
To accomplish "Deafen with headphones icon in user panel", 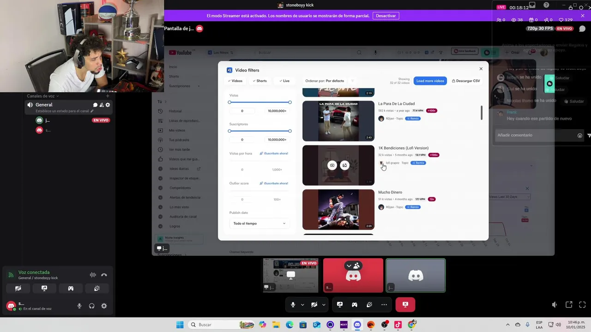I will [x=92, y=306].
